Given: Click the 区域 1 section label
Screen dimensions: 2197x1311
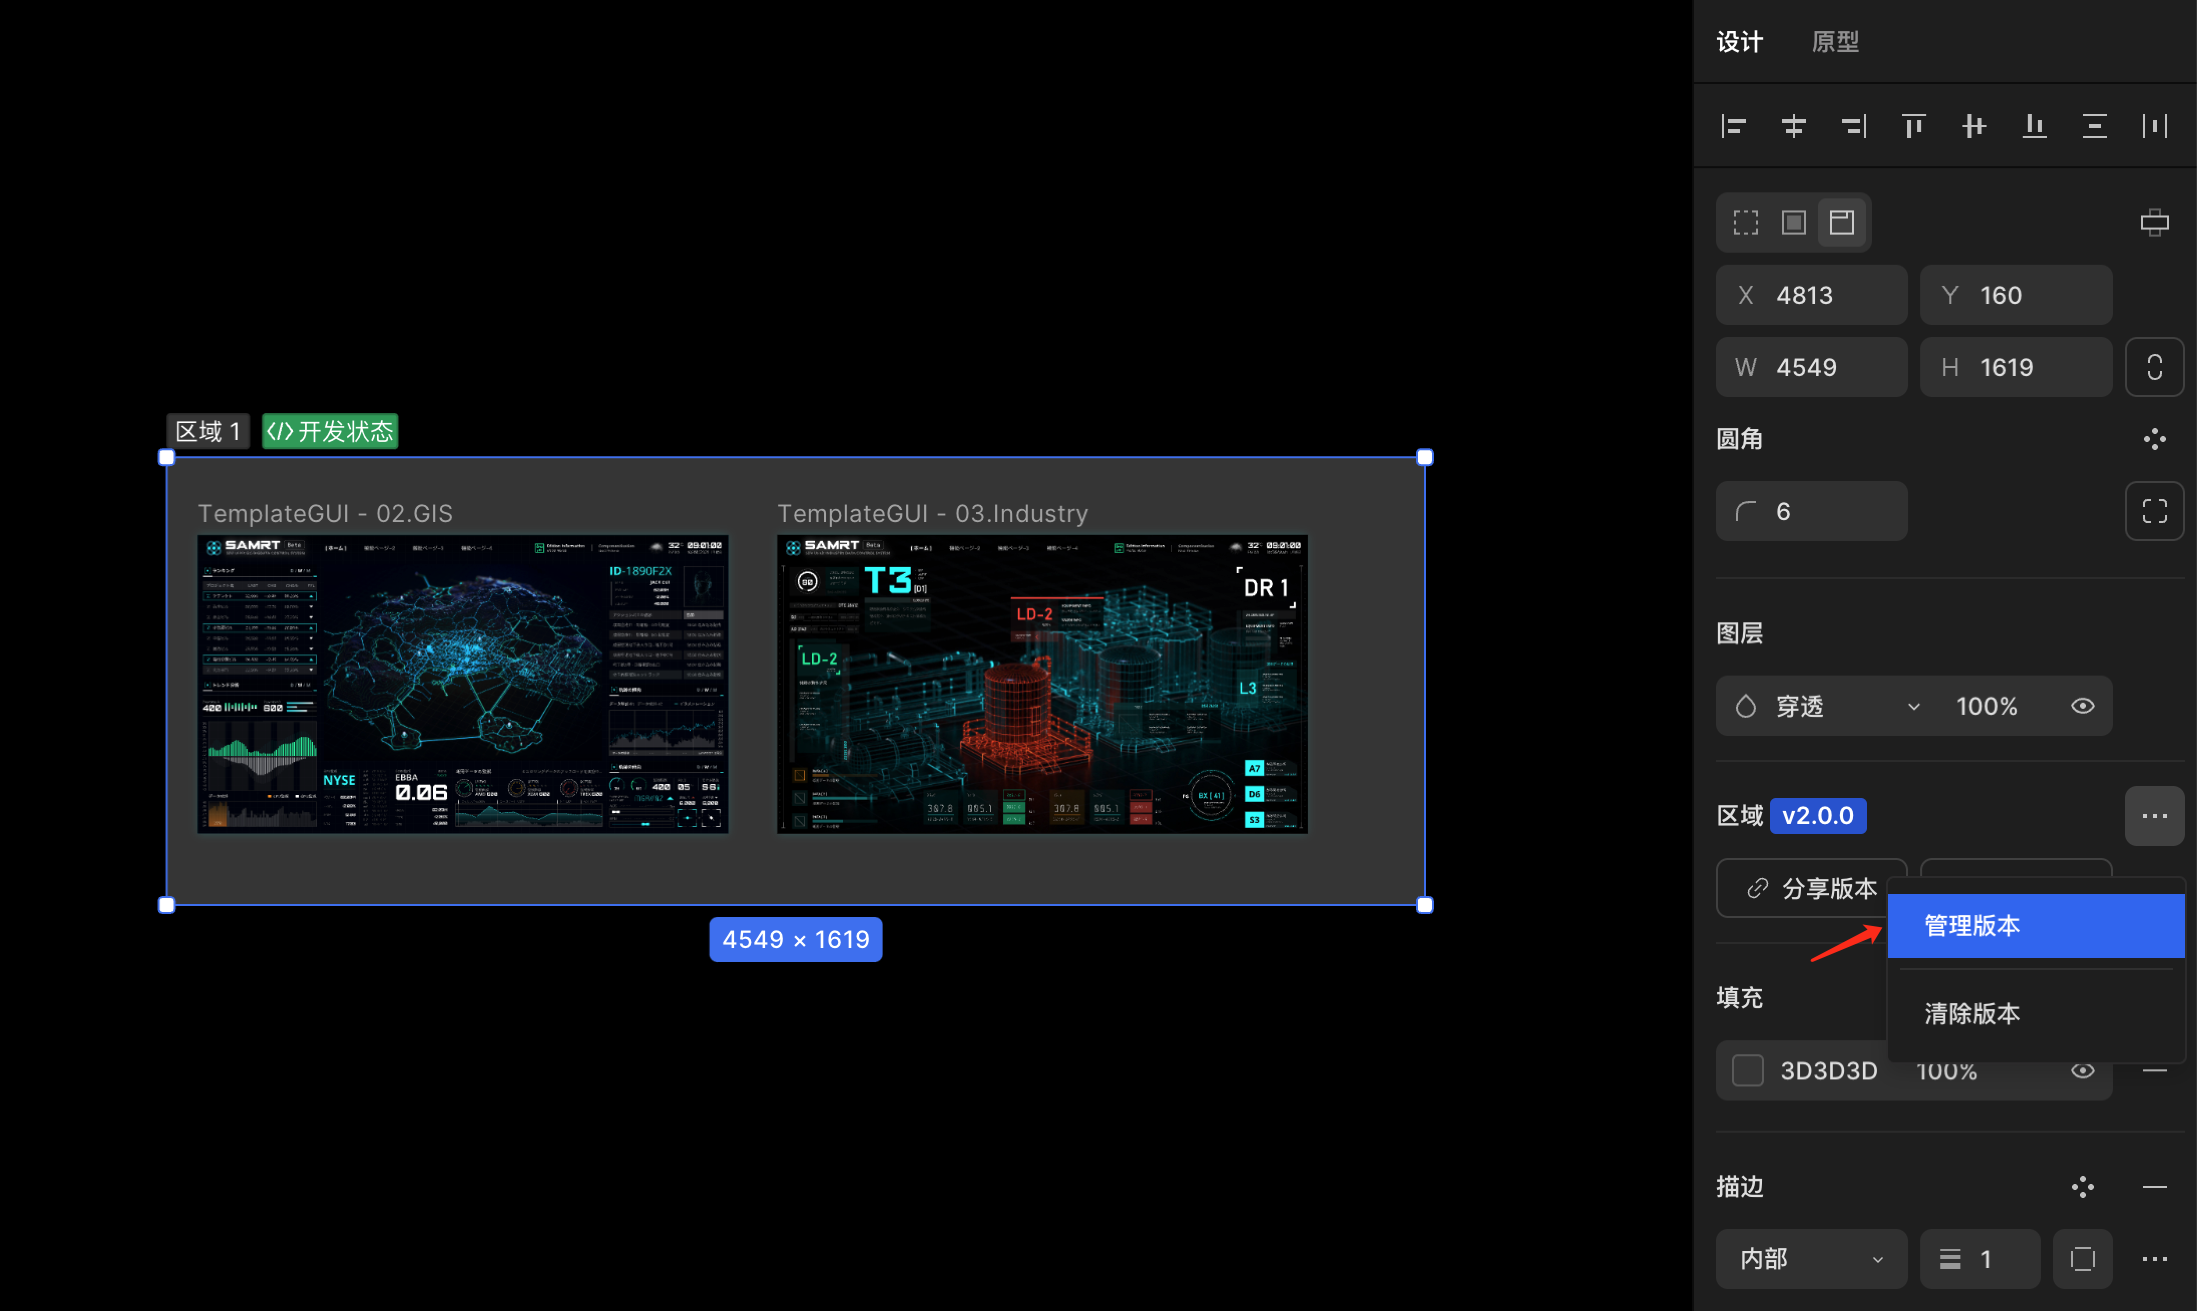Looking at the screenshot, I should [208, 431].
